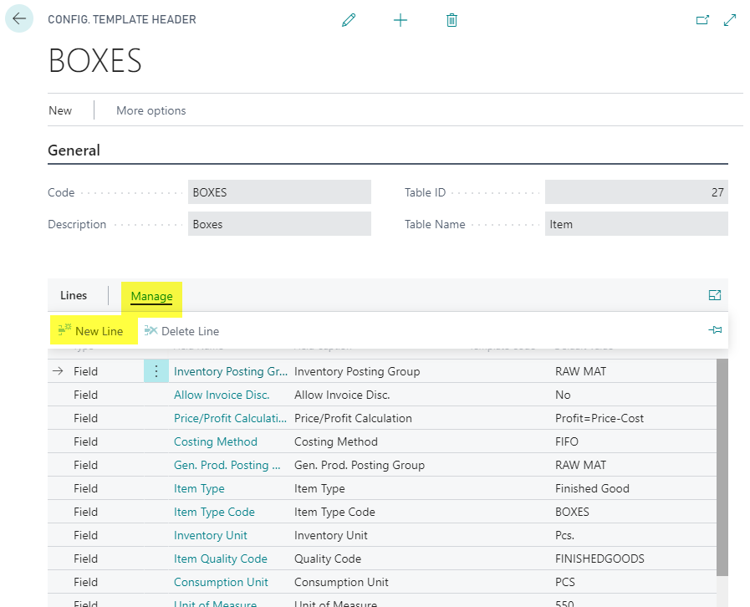Select the Lines tab label
750x607 pixels.
(74, 296)
